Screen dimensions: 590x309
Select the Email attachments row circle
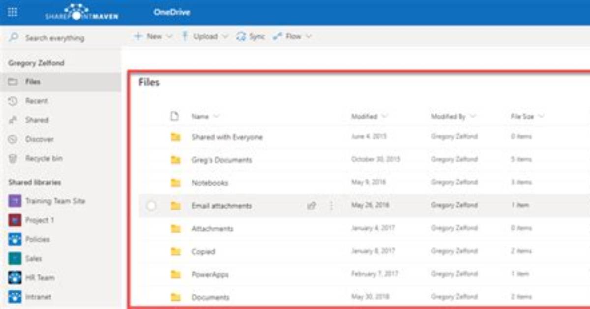151,206
